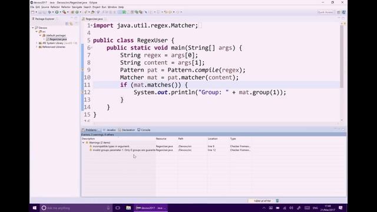Screen dimensions: 377x212
Task: Click the editor vertical scrollbar
Action: pos(342,57)
